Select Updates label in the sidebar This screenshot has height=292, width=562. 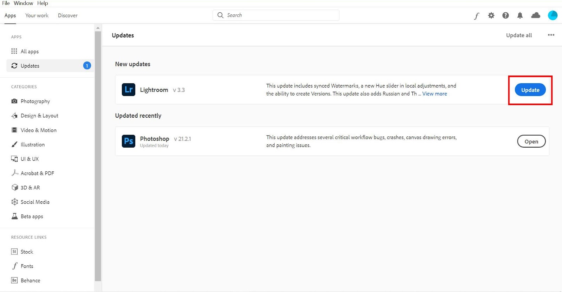tap(30, 66)
